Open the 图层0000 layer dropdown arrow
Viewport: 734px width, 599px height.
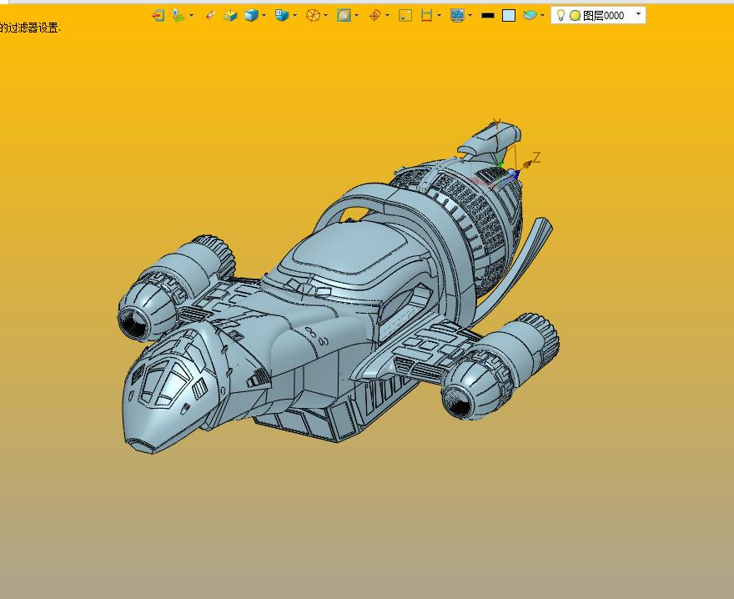coord(639,14)
